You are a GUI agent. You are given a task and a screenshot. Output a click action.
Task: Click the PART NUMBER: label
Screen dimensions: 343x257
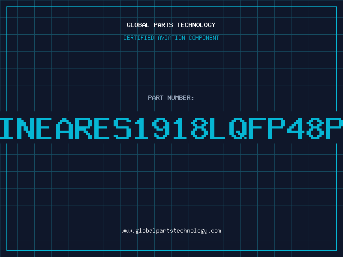[171, 98]
